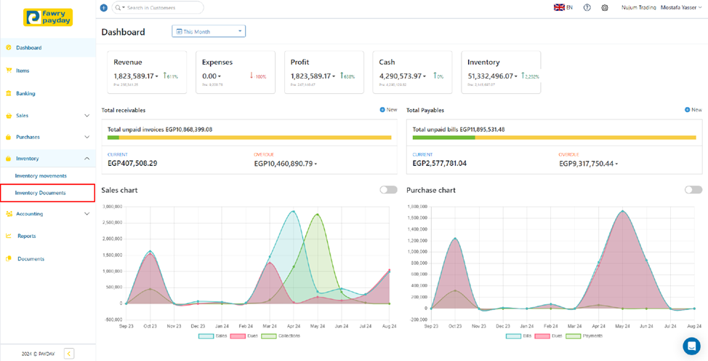Open the chat support bubble icon
This screenshot has height=361, width=708.
(x=691, y=345)
